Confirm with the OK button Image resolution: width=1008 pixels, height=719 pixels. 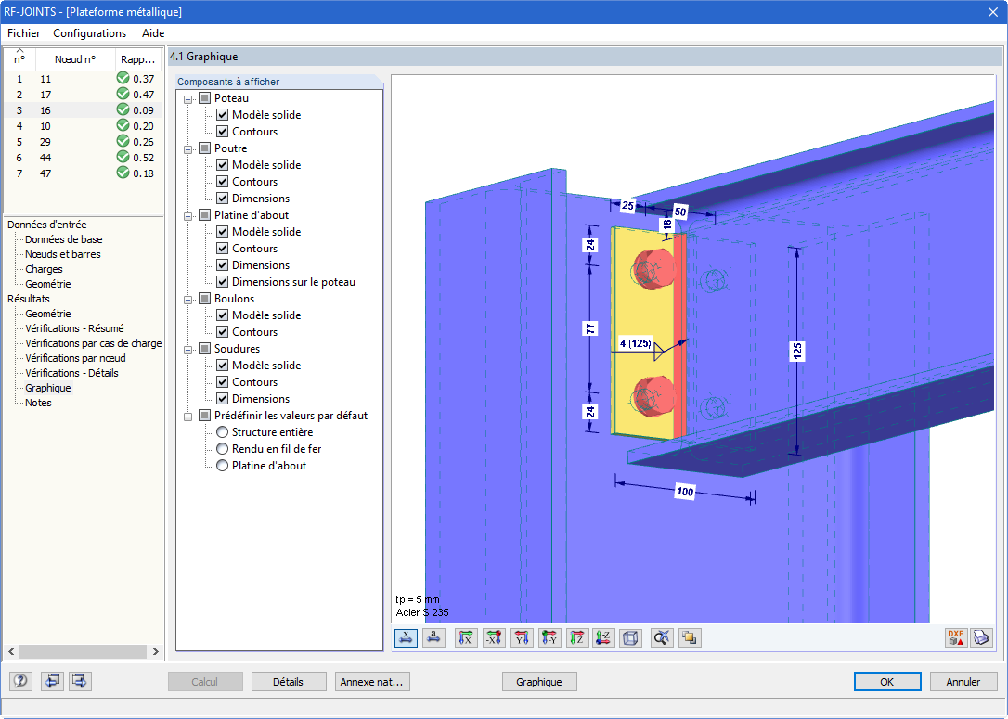pos(887,682)
